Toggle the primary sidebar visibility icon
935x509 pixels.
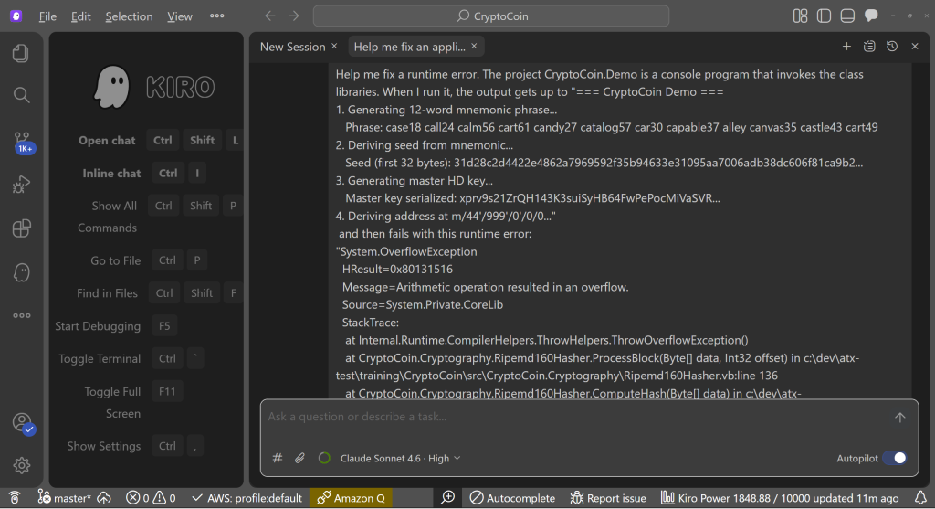824,16
